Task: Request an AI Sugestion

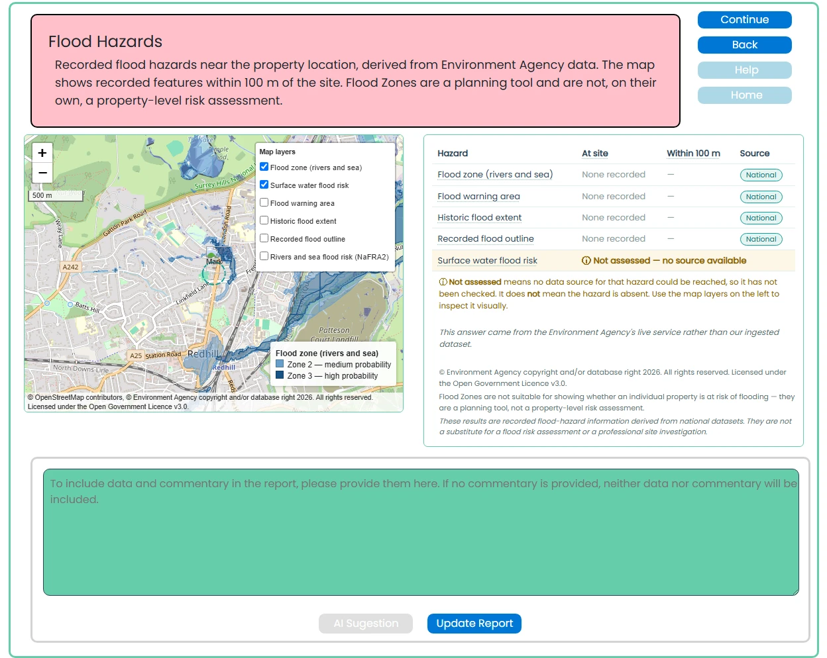Action: tap(366, 624)
